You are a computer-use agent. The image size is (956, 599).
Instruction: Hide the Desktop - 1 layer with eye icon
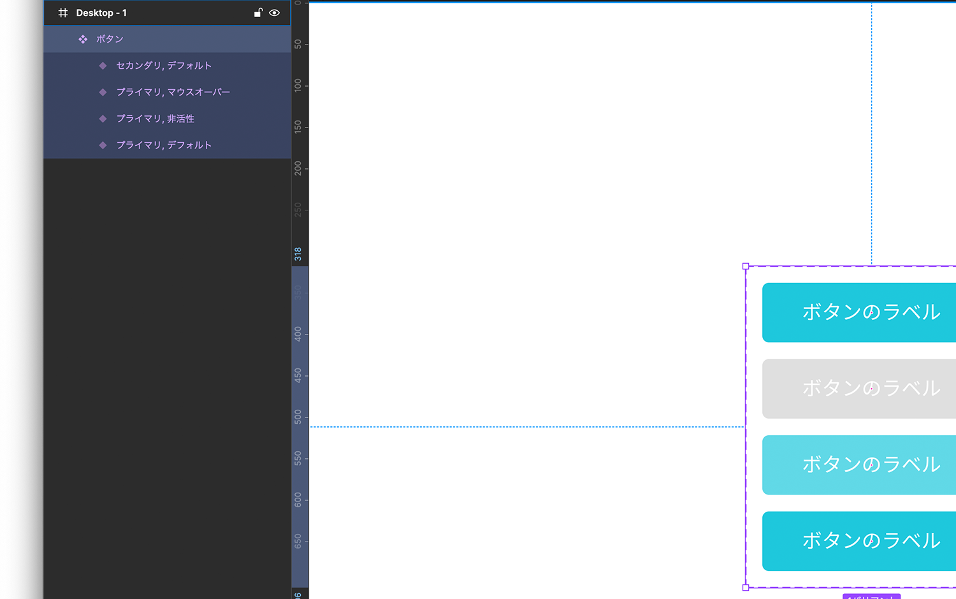(x=275, y=13)
